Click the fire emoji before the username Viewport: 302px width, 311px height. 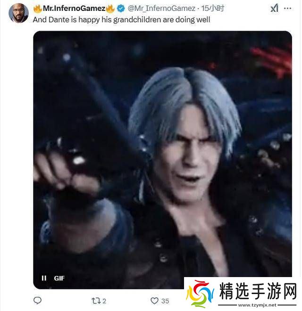click(38, 8)
